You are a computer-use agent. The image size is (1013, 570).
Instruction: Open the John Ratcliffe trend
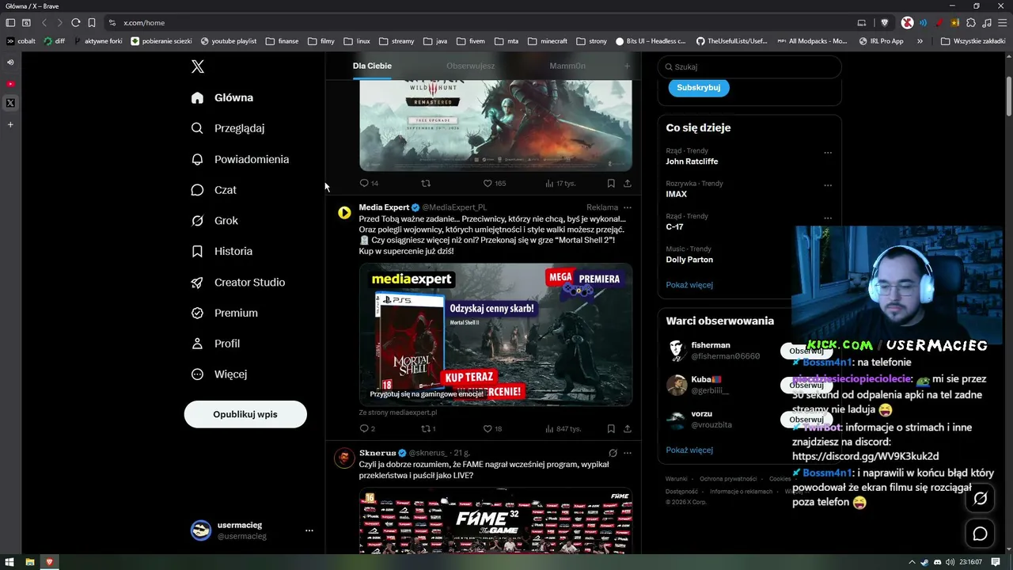(692, 161)
